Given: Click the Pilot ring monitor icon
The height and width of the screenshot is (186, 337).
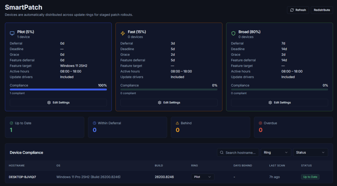Looking at the screenshot, I should coord(12,33).
